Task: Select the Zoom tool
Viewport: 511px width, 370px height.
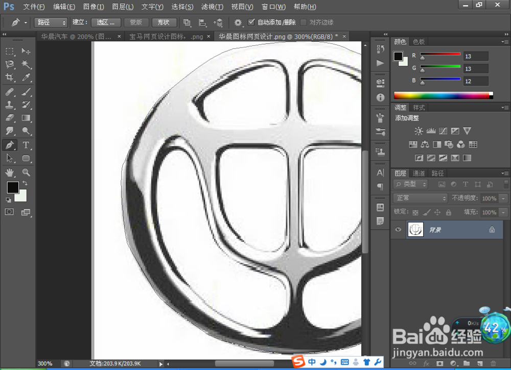Action: [26, 172]
